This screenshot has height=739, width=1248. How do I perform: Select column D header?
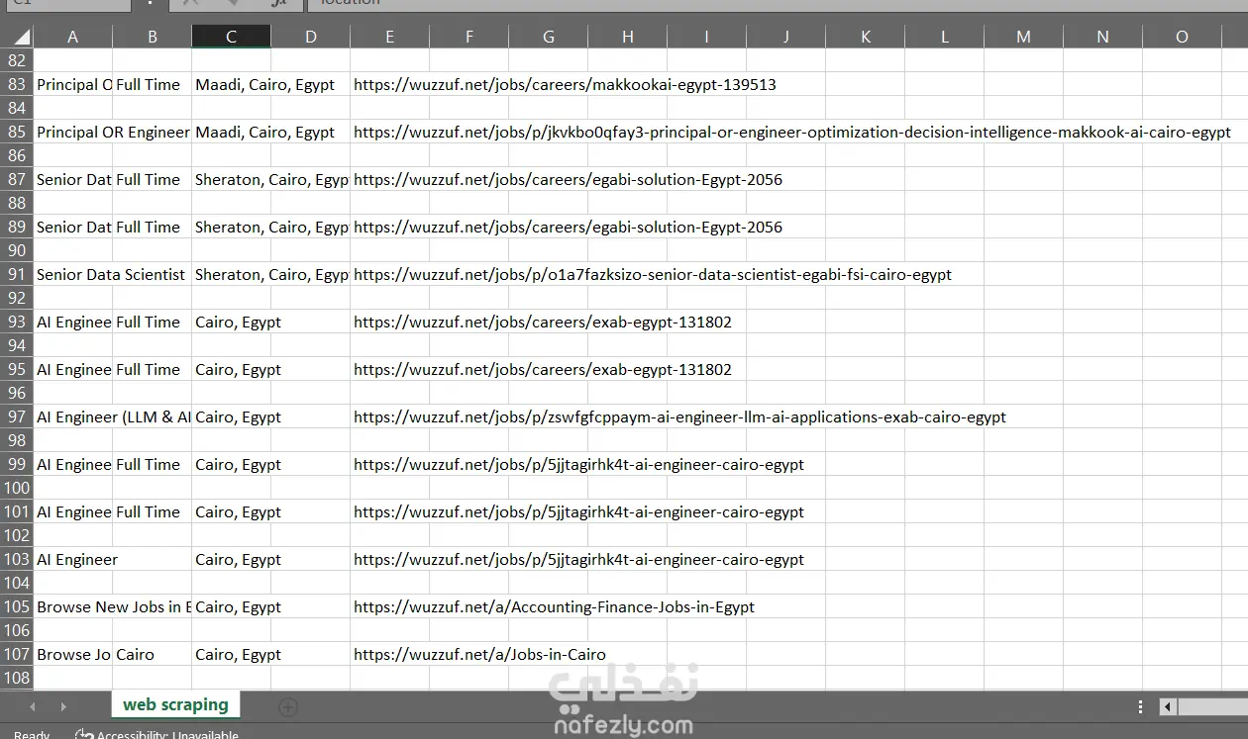310,37
